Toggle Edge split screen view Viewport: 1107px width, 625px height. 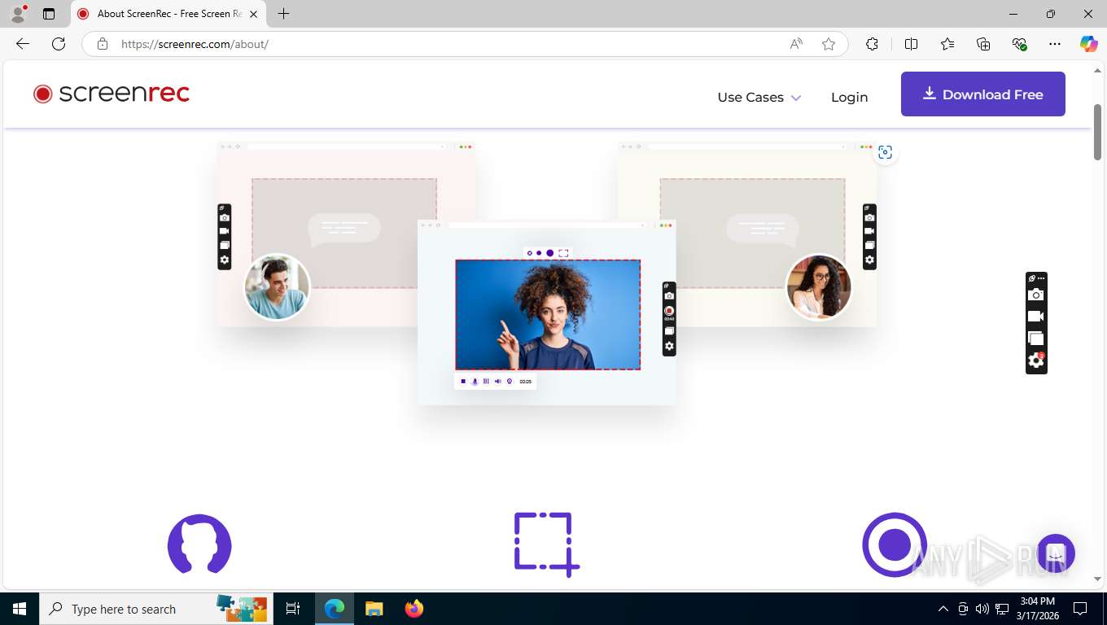point(911,44)
